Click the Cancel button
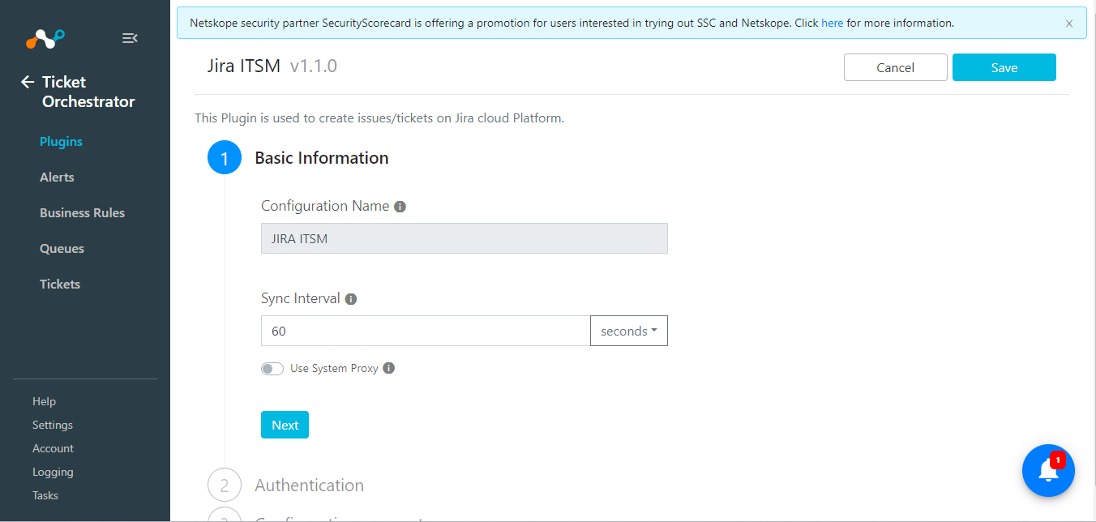The width and height of the screenshot is (1096, 522). tap(896, 67)
